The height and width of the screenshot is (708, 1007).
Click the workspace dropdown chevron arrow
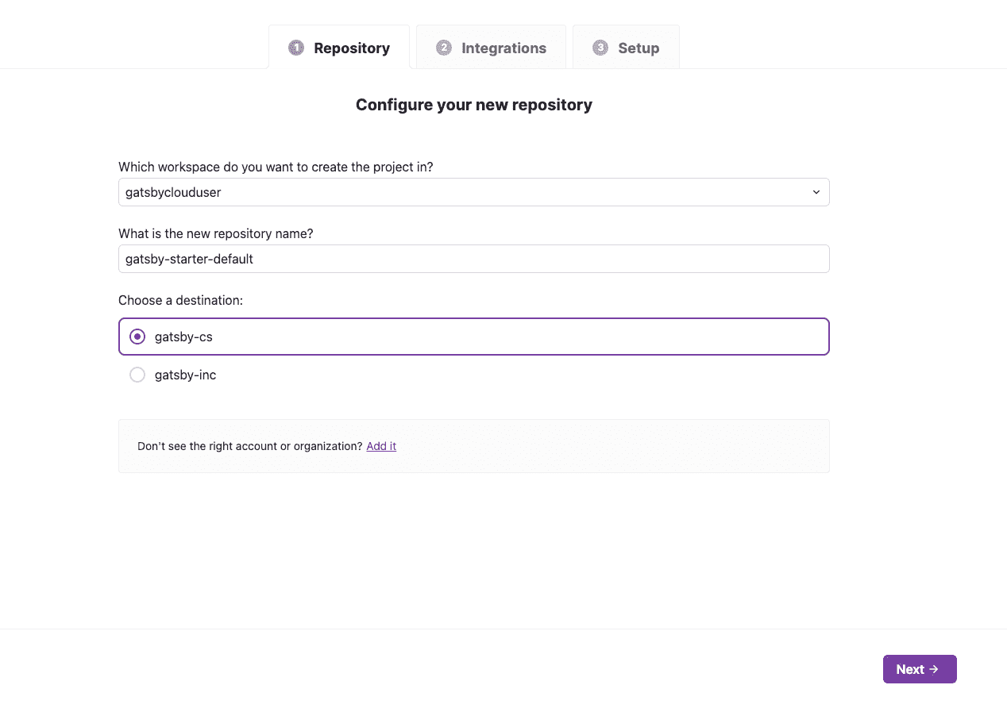point(816,192)
